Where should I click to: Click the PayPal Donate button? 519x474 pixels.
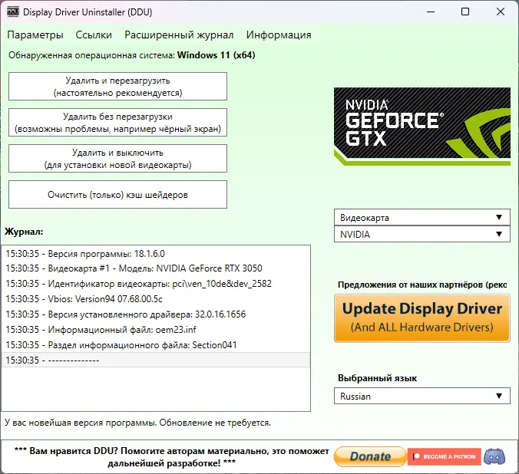(x=370, y=456)
